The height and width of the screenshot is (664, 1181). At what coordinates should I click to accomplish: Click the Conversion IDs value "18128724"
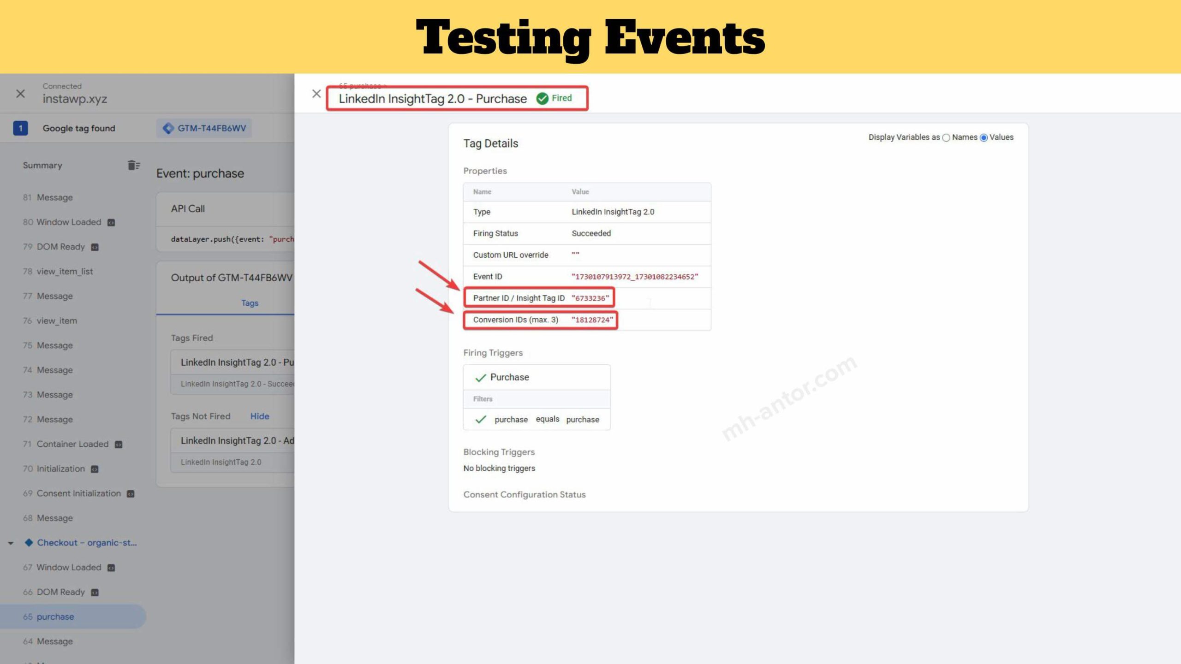(x=592, y=320)
